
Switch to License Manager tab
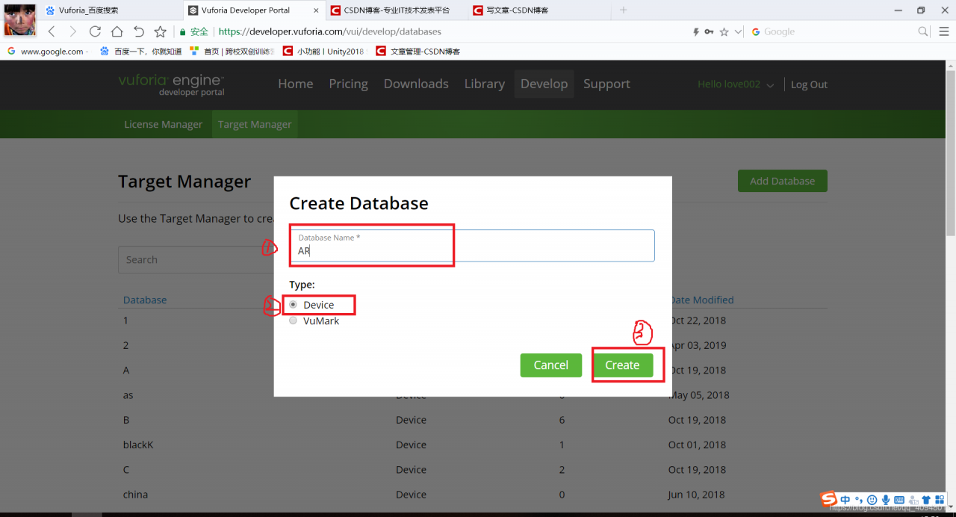click(x=164, y=124)
